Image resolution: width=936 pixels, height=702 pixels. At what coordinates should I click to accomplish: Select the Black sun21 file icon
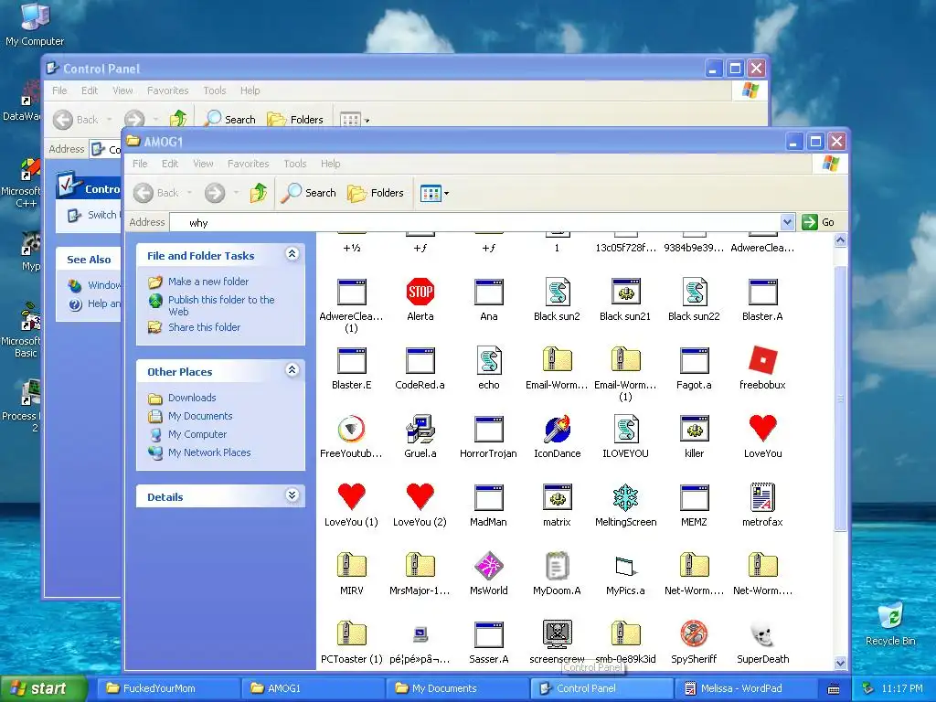(625, 292)
